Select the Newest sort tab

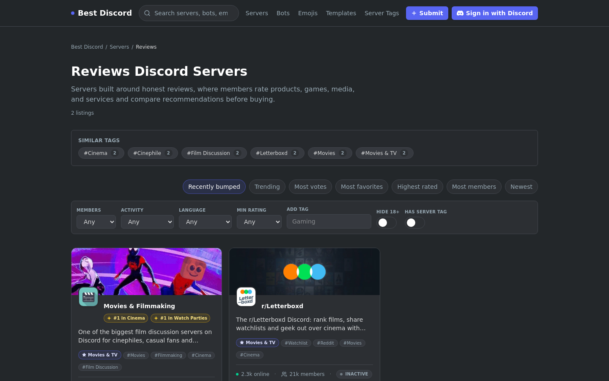click(x=521, y=187)
